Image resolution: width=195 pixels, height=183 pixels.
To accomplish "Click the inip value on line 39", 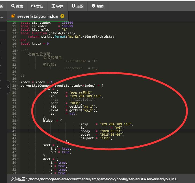I will click(115, 124).
